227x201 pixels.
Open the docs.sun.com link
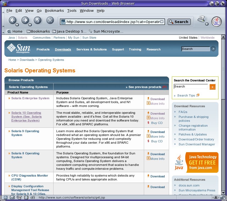(x=189, y=185)
